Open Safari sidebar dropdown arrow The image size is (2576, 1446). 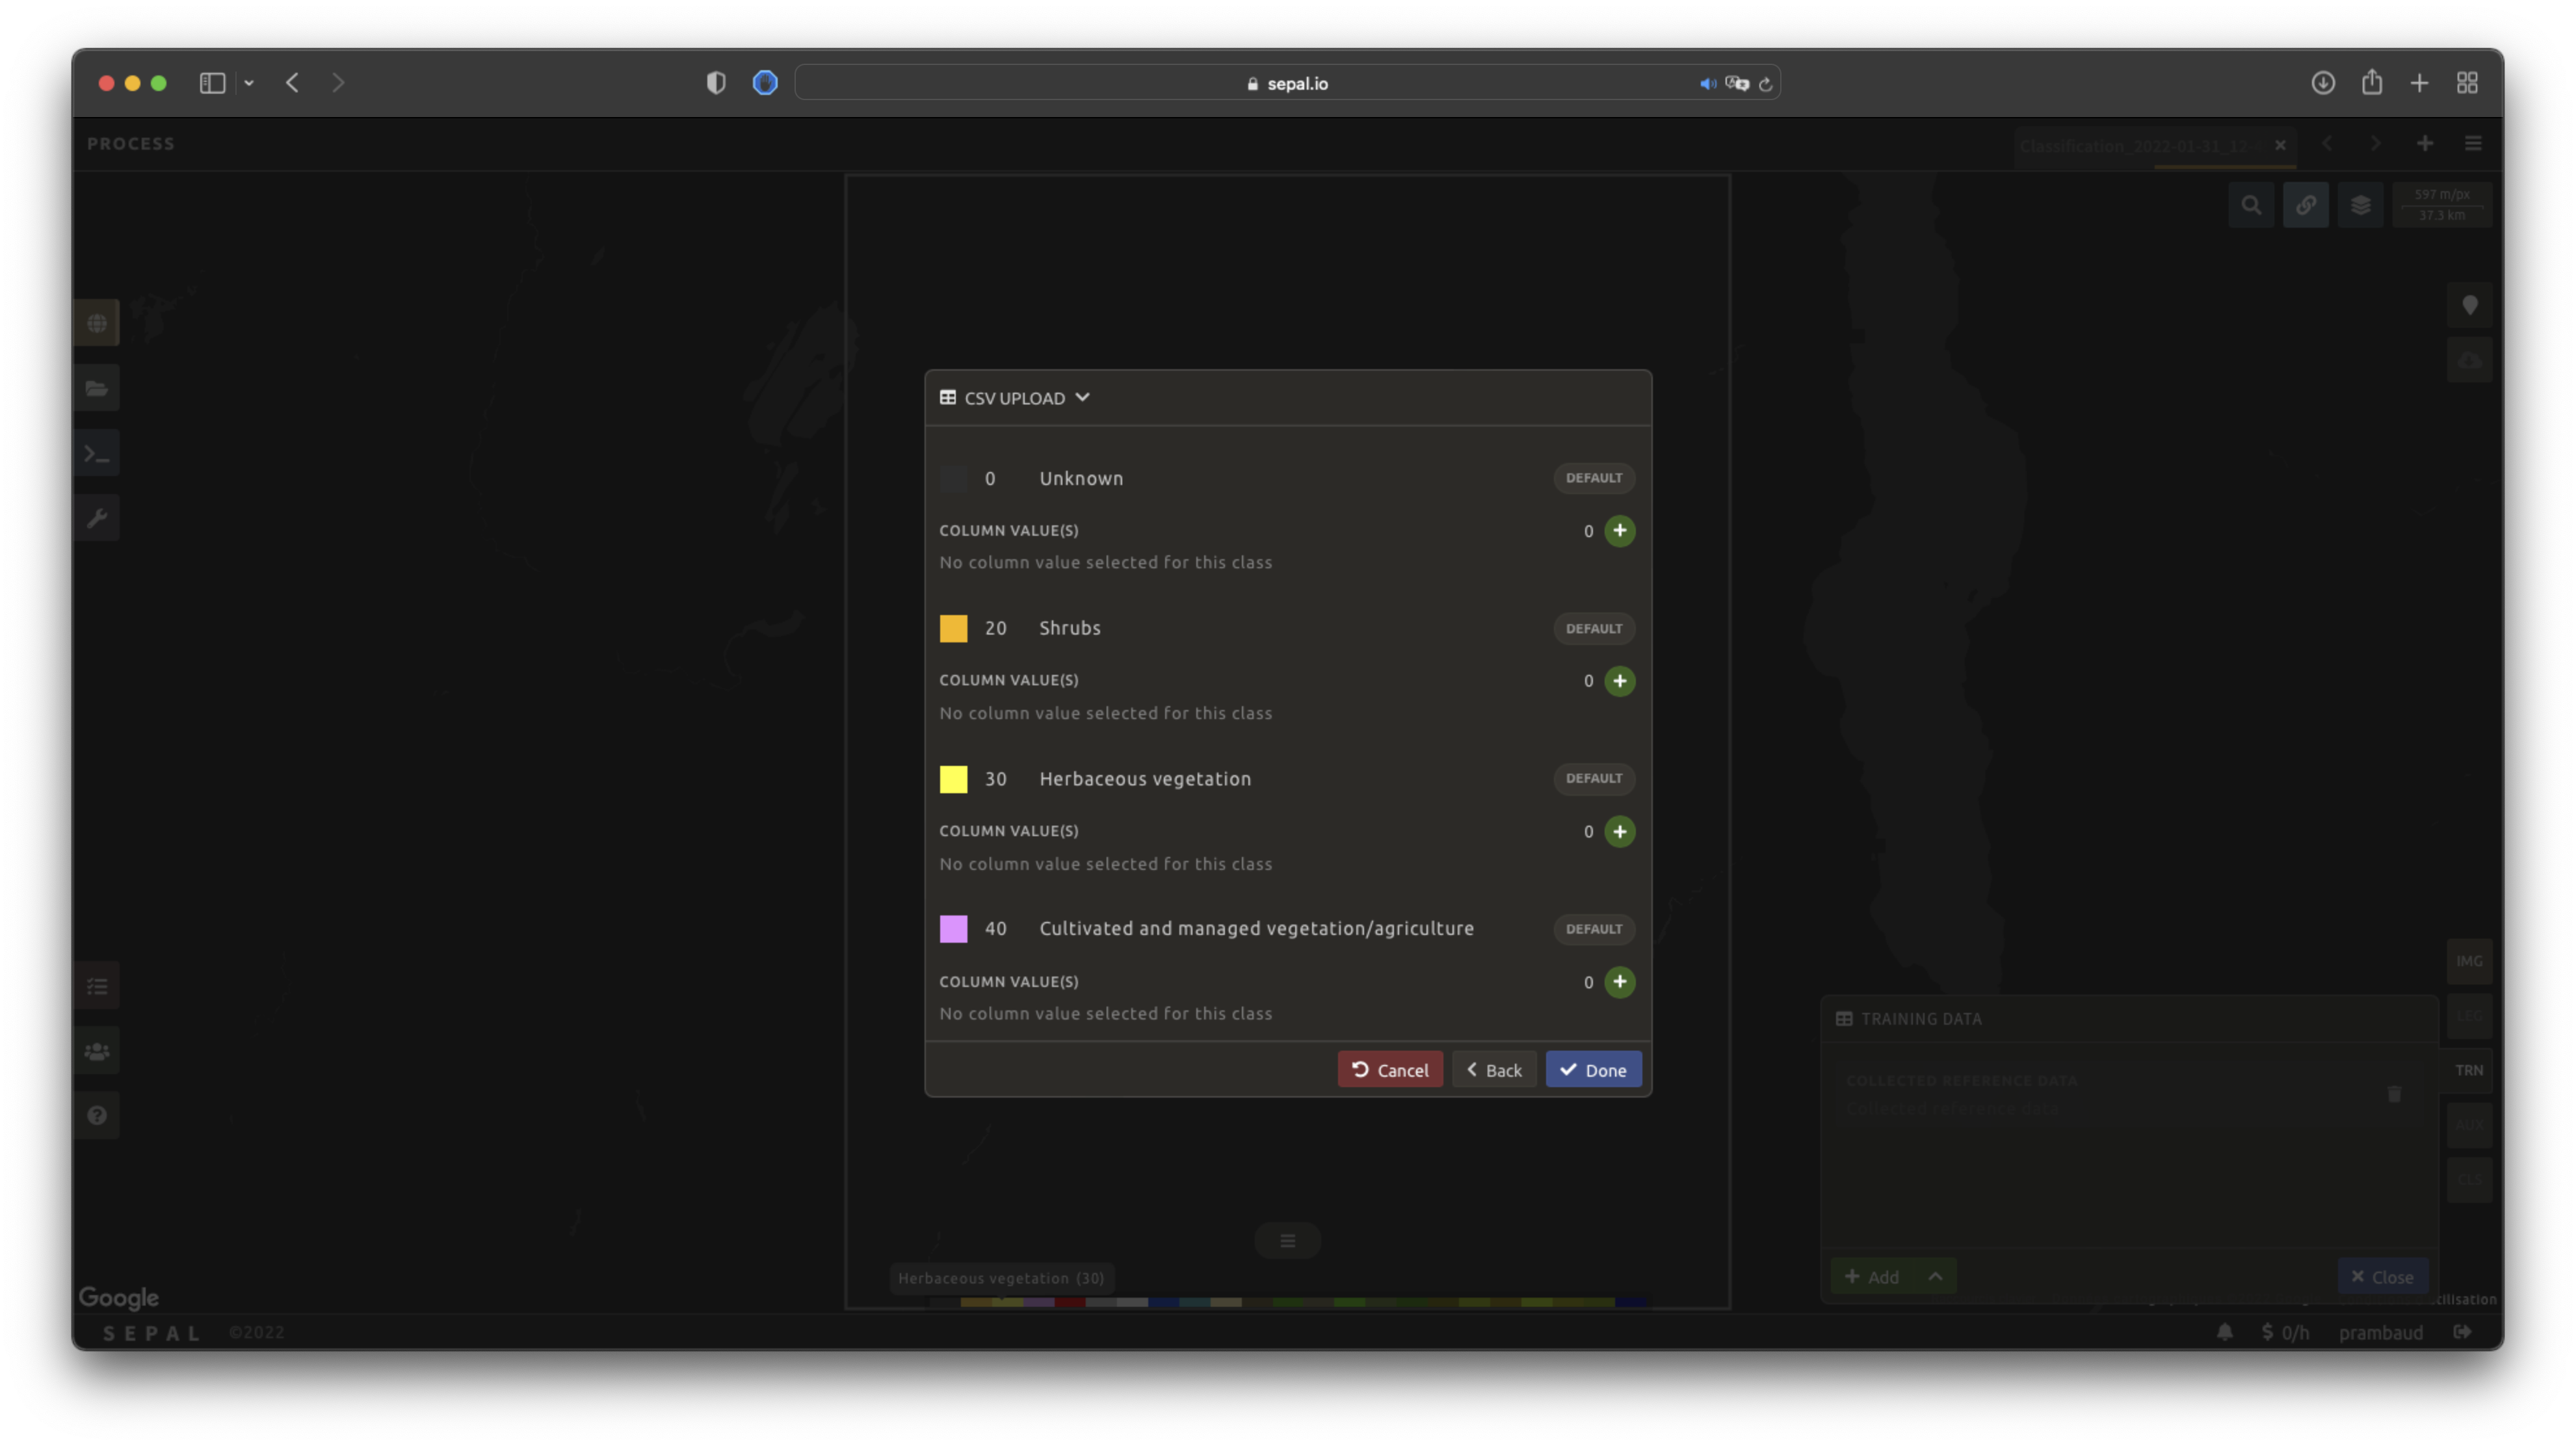point(249,84)
